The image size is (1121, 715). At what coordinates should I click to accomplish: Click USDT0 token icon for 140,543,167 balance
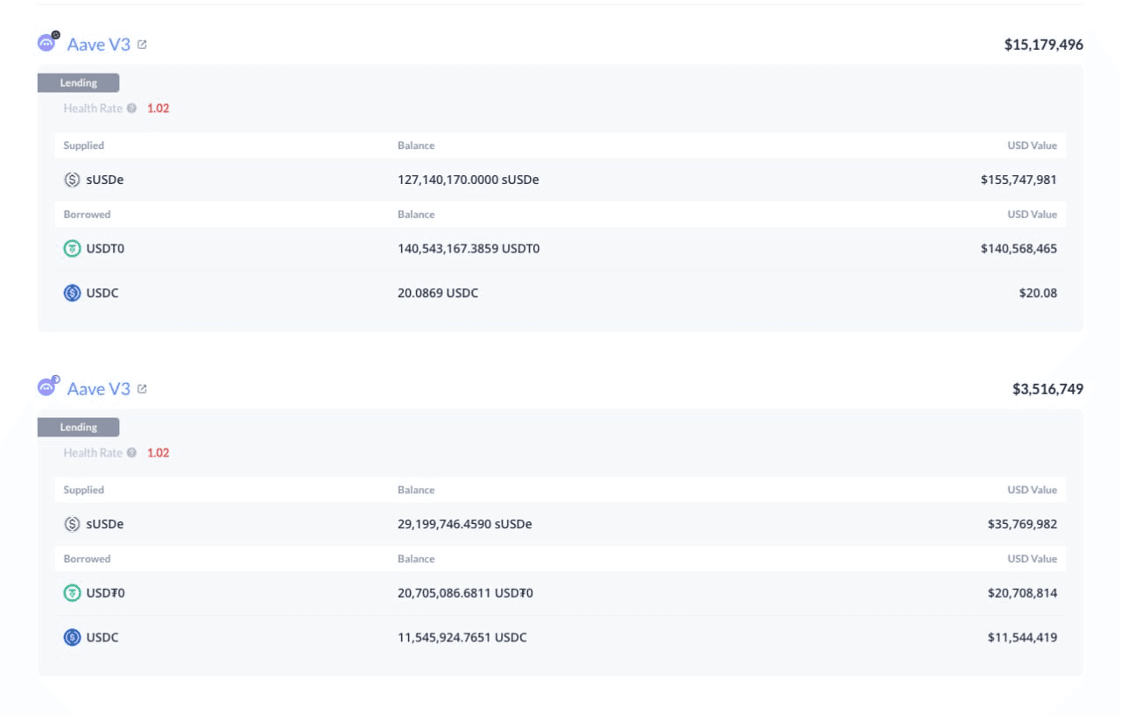tap(73, 249)
